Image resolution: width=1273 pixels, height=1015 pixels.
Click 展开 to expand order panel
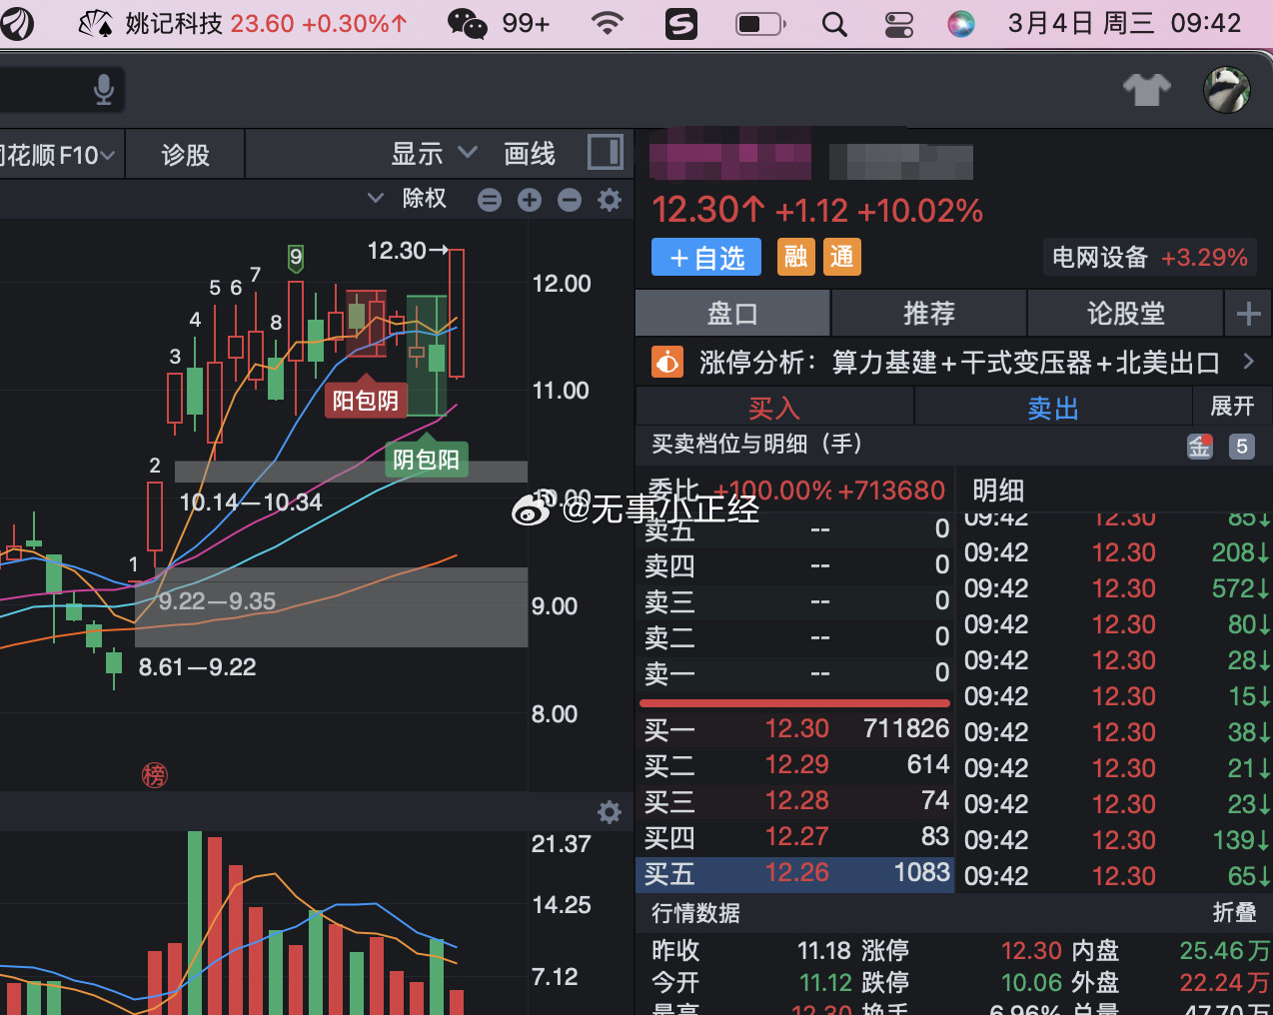click(1232, 406)
